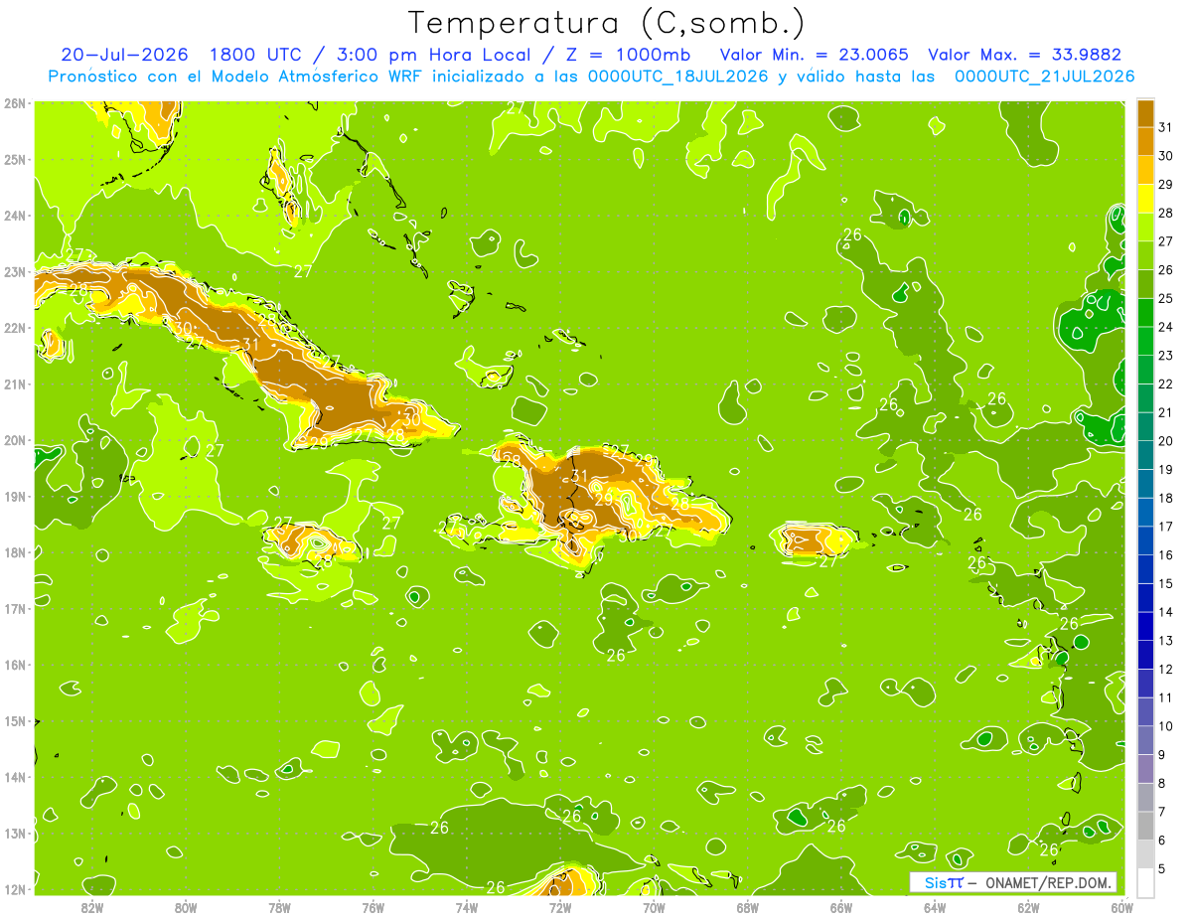Click the legend swatch between 26 and 27

click(1145, 255)
